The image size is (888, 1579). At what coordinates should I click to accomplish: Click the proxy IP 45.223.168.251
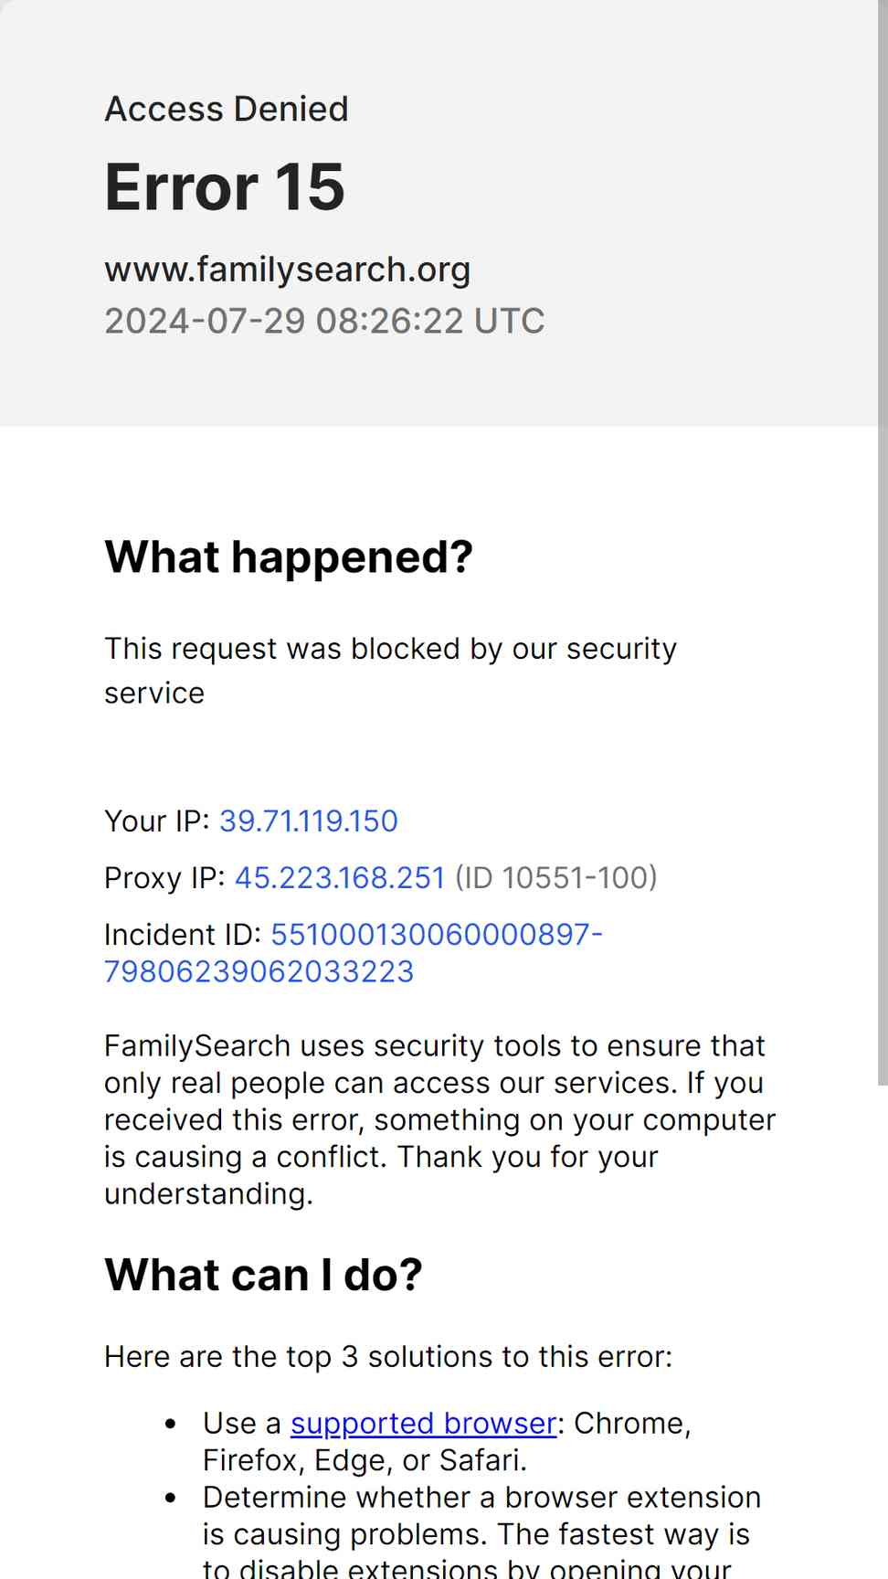(340, 877)
